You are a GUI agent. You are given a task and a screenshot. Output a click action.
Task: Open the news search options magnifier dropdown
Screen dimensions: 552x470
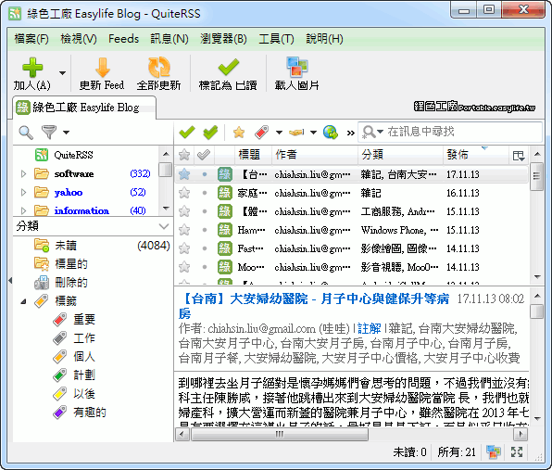(372, 133)
